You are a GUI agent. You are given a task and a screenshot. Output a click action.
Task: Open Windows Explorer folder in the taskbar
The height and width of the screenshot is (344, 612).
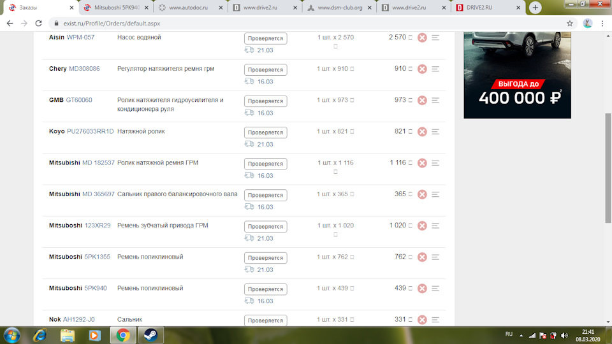coord(67,335)
